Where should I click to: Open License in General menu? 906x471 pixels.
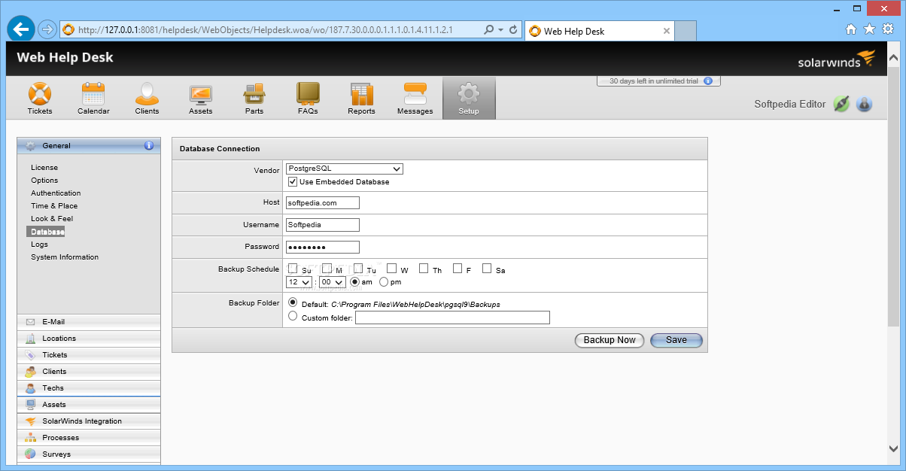pyautogui.click(x=44, y=168)
